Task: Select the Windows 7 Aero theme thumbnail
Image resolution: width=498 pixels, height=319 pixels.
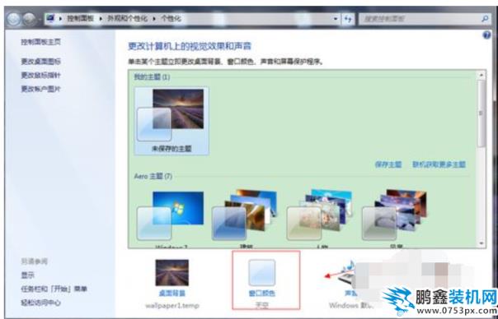Action: coord(171,216)
